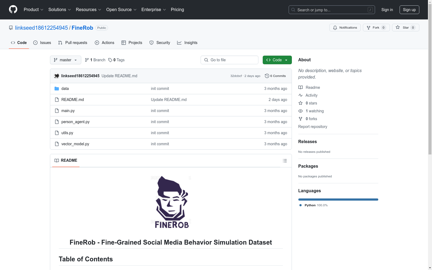Click the file icon beside main.py

coord(57,111)
